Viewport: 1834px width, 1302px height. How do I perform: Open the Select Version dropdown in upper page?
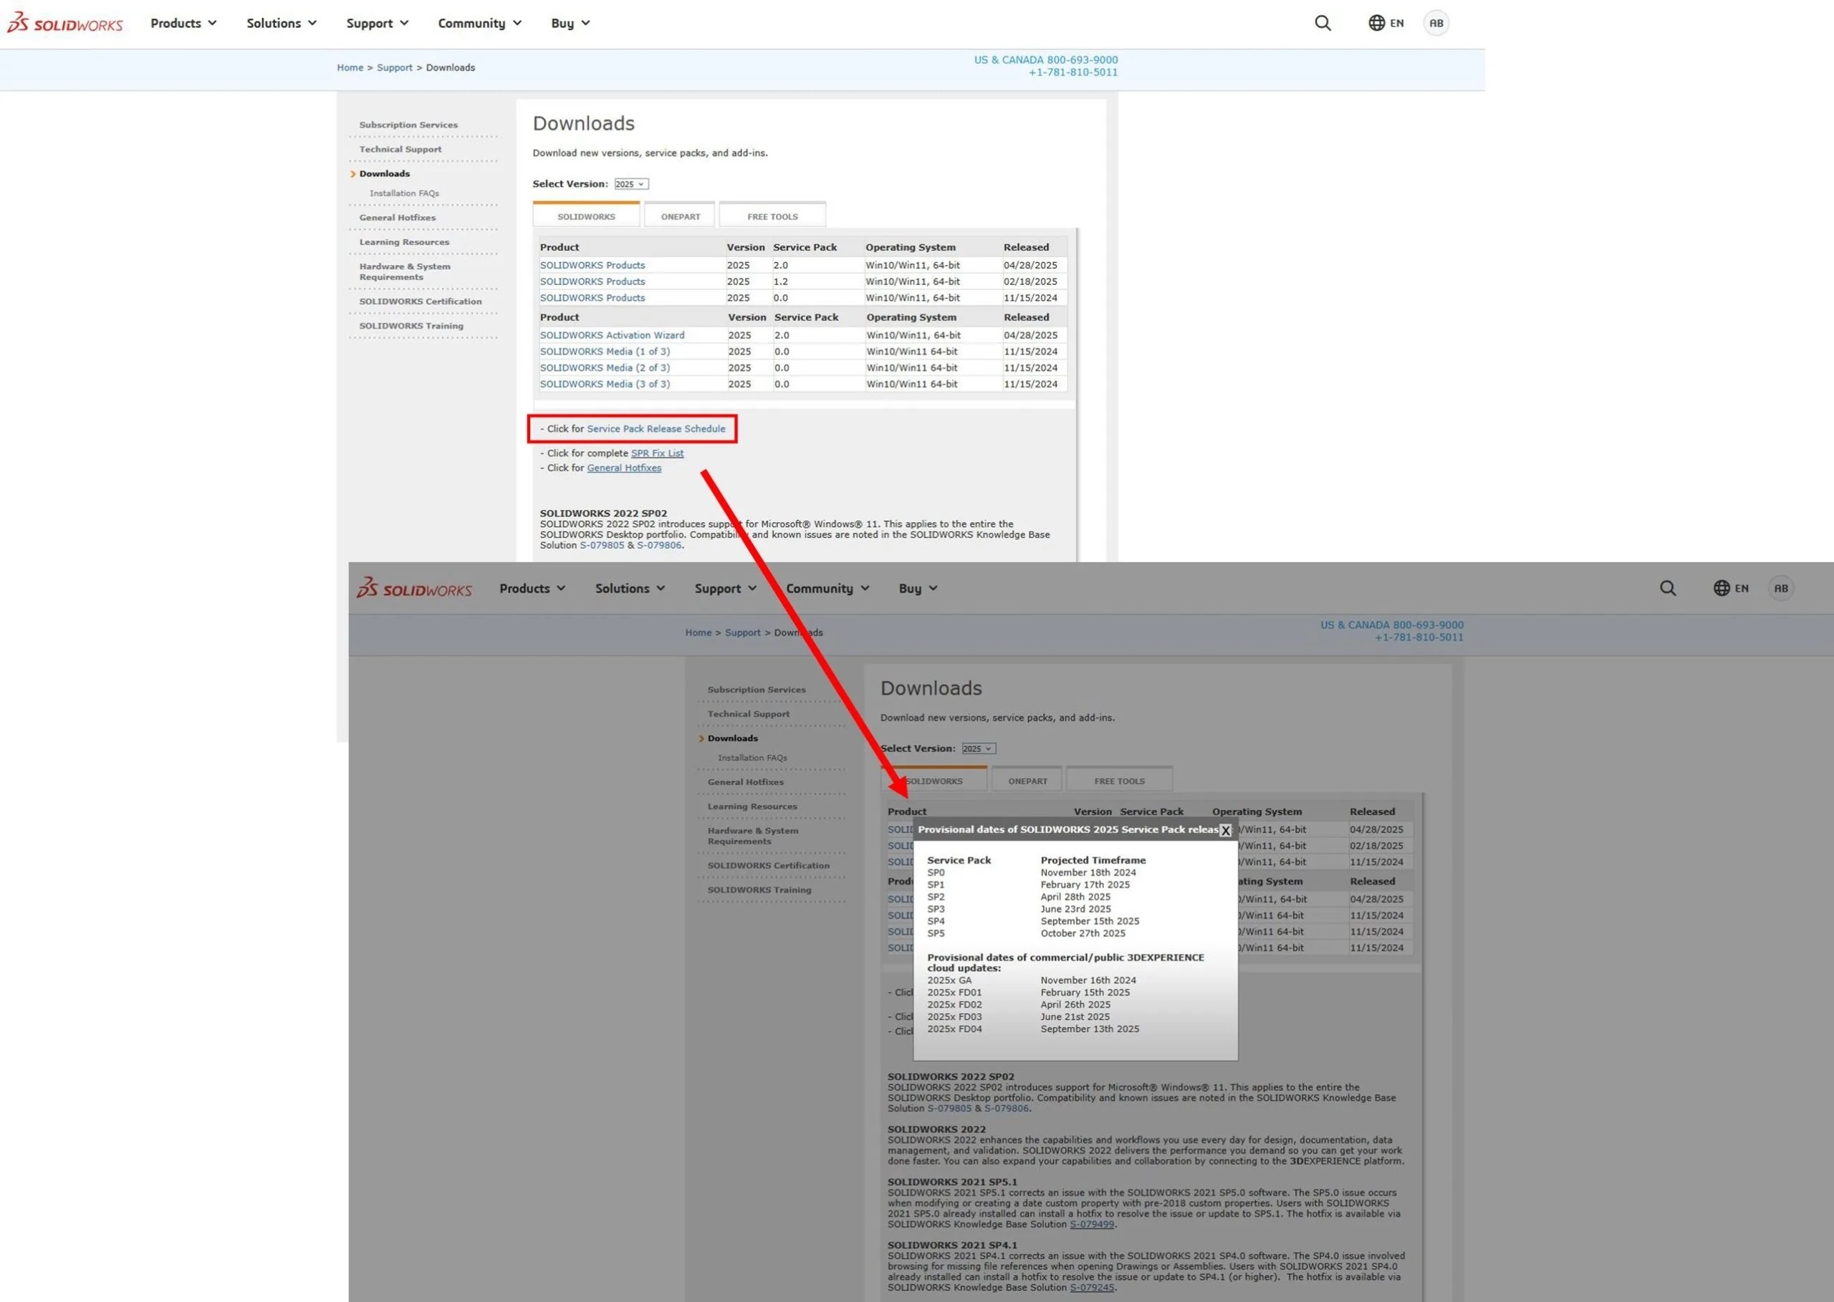pos(631,184)
